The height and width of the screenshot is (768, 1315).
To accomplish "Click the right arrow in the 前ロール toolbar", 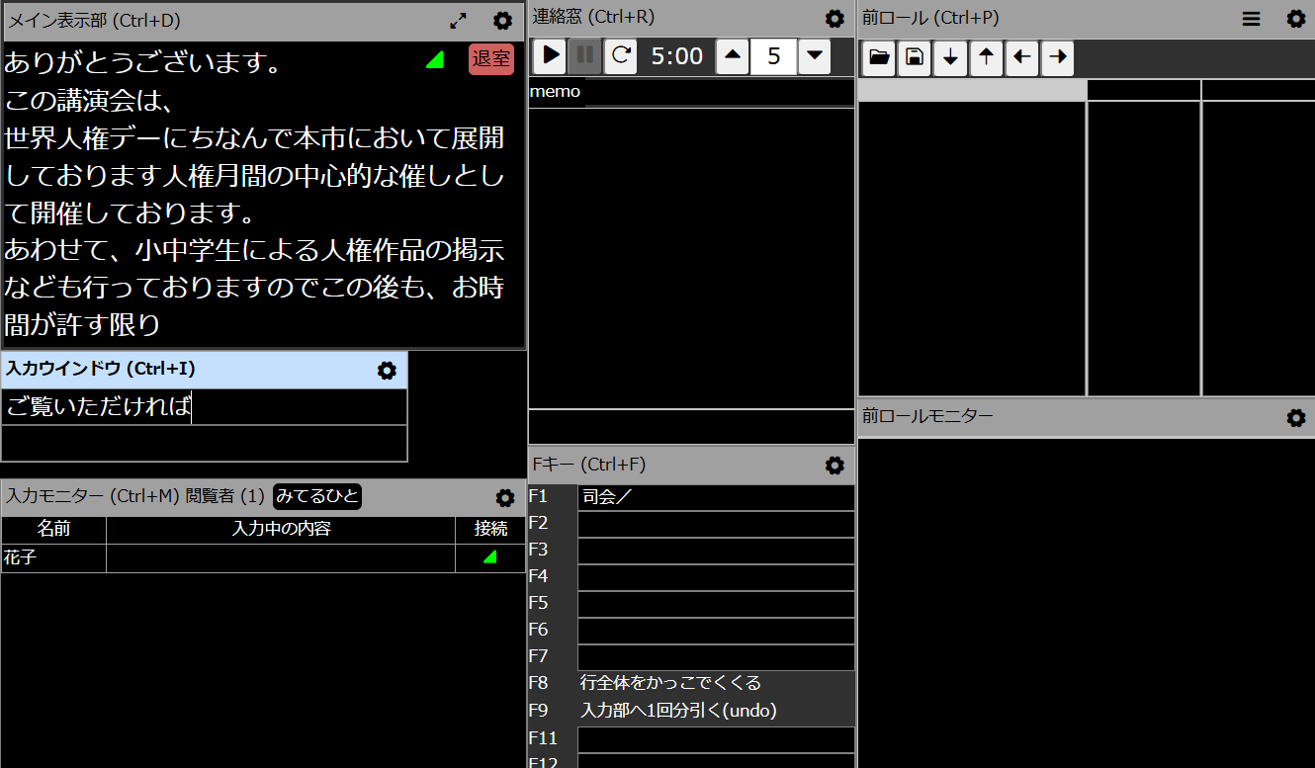I will coord(1056,58).
